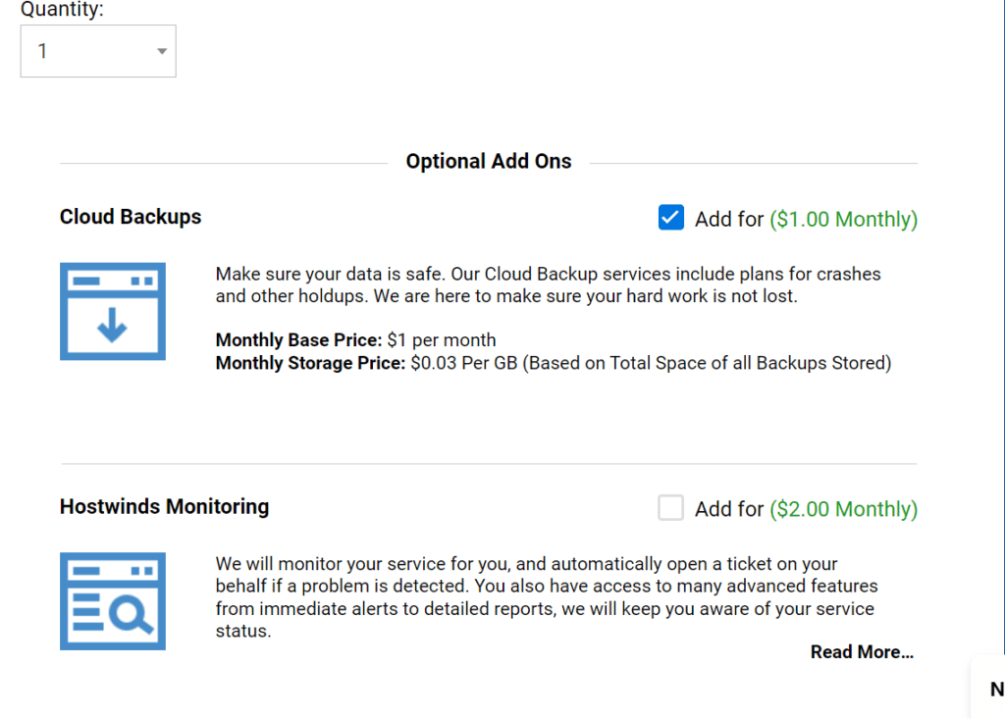The width and height of the screenshot is (1005, 719).
Task: Click the Cloud Backups description paragraph
Action: click(548, 284)
